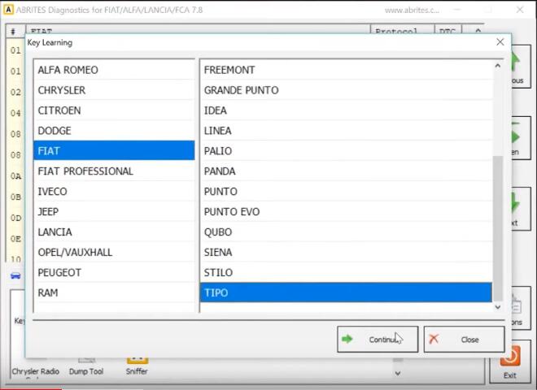Select STILO in the model list
Viewport: 537px width, 390px height.
346,272
